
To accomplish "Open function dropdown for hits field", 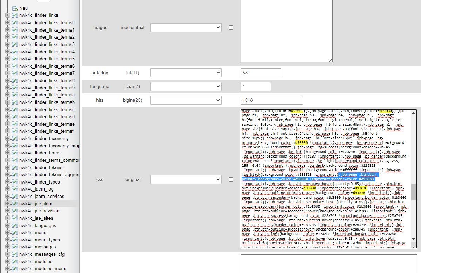I will pos(186,100).
